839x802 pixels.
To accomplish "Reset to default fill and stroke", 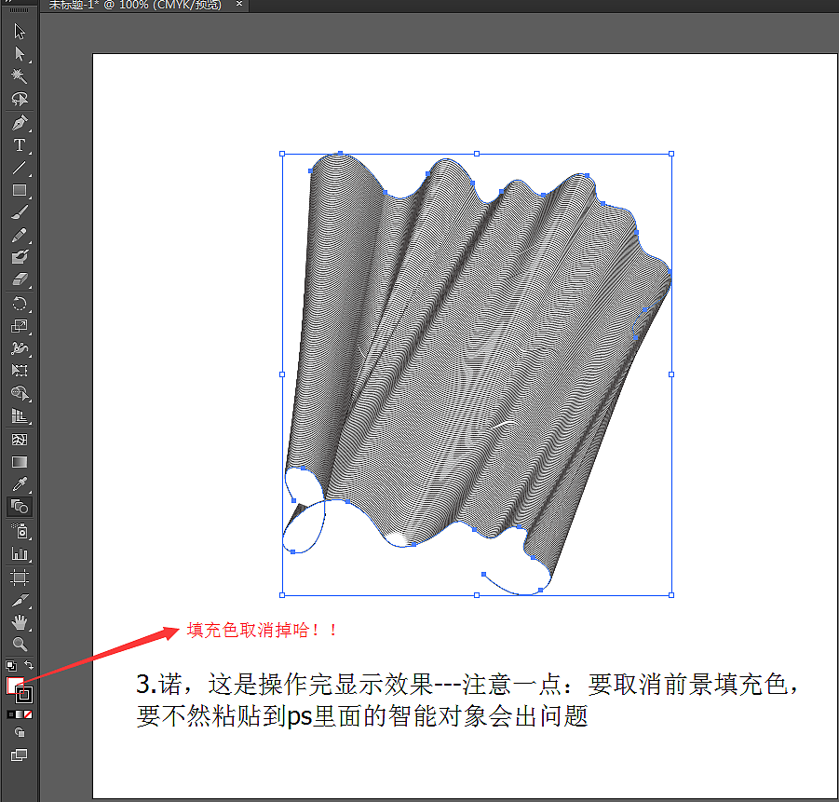I will pos(11,665).
